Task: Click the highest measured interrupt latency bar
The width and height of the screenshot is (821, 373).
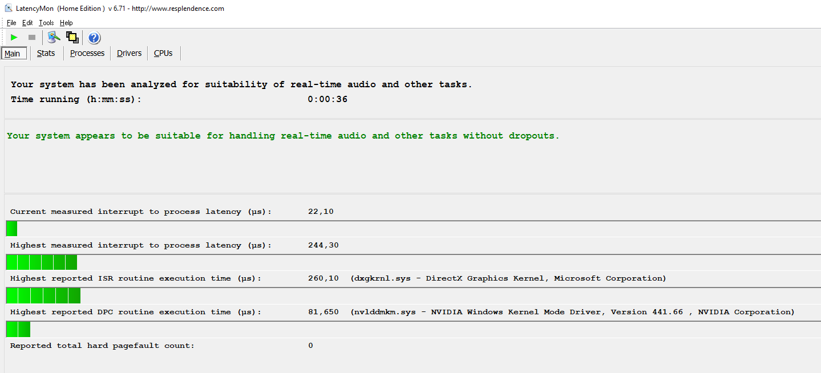Action: (x=413, y=262)
